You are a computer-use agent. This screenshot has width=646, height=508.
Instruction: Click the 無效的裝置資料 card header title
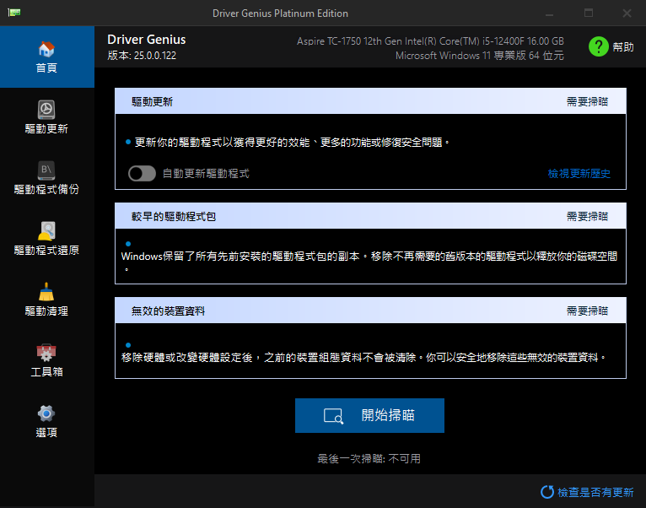pos(168,311)
